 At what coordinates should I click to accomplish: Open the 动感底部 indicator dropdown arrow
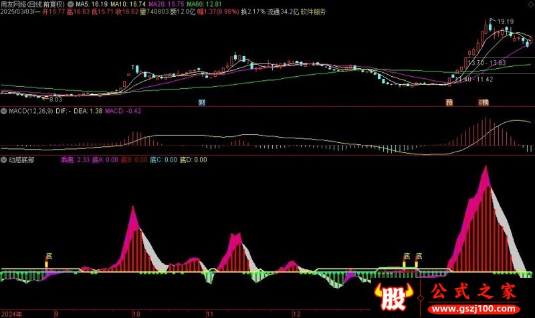(x=4, y=160)
